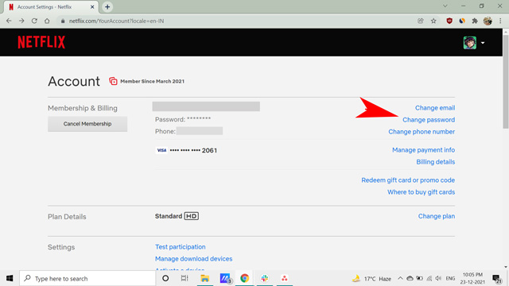Image resolution: width=509 pixels, height=286 pixels.
Task: Click the Standard plan text
Action: pos(168,216)
